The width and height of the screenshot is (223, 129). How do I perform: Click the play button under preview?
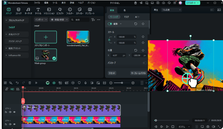(167, 127)
